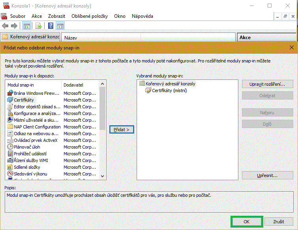This screenshot has width=298, height=230.
Task: Click the help question mark toolbar icon
Action: point(51,26)
